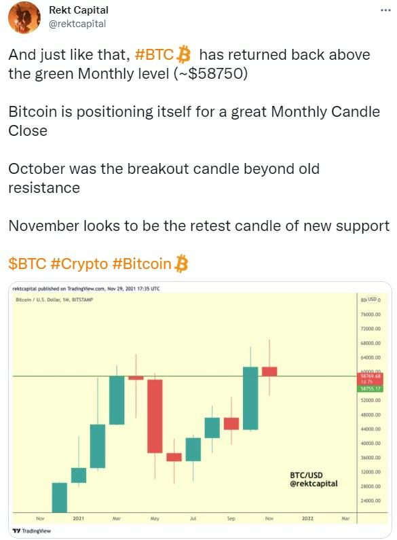Click the USD currency label on price axis
397x540 pixels.
[x=373, y=300]
